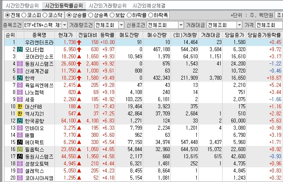Expand the 거래량조건 dropdown
283x182 pixels.
(122, 25)
